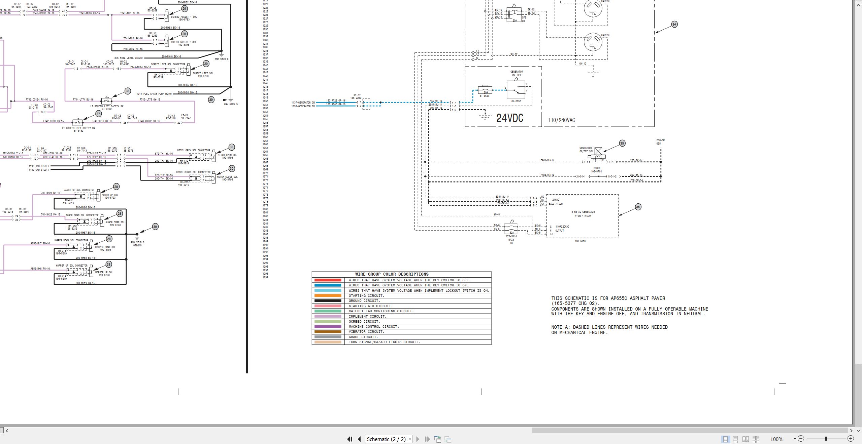862x444 pixels.
Task: Click the 'RT SCREED LIFT SAFETY SW' label
Action: coord(78,128)
